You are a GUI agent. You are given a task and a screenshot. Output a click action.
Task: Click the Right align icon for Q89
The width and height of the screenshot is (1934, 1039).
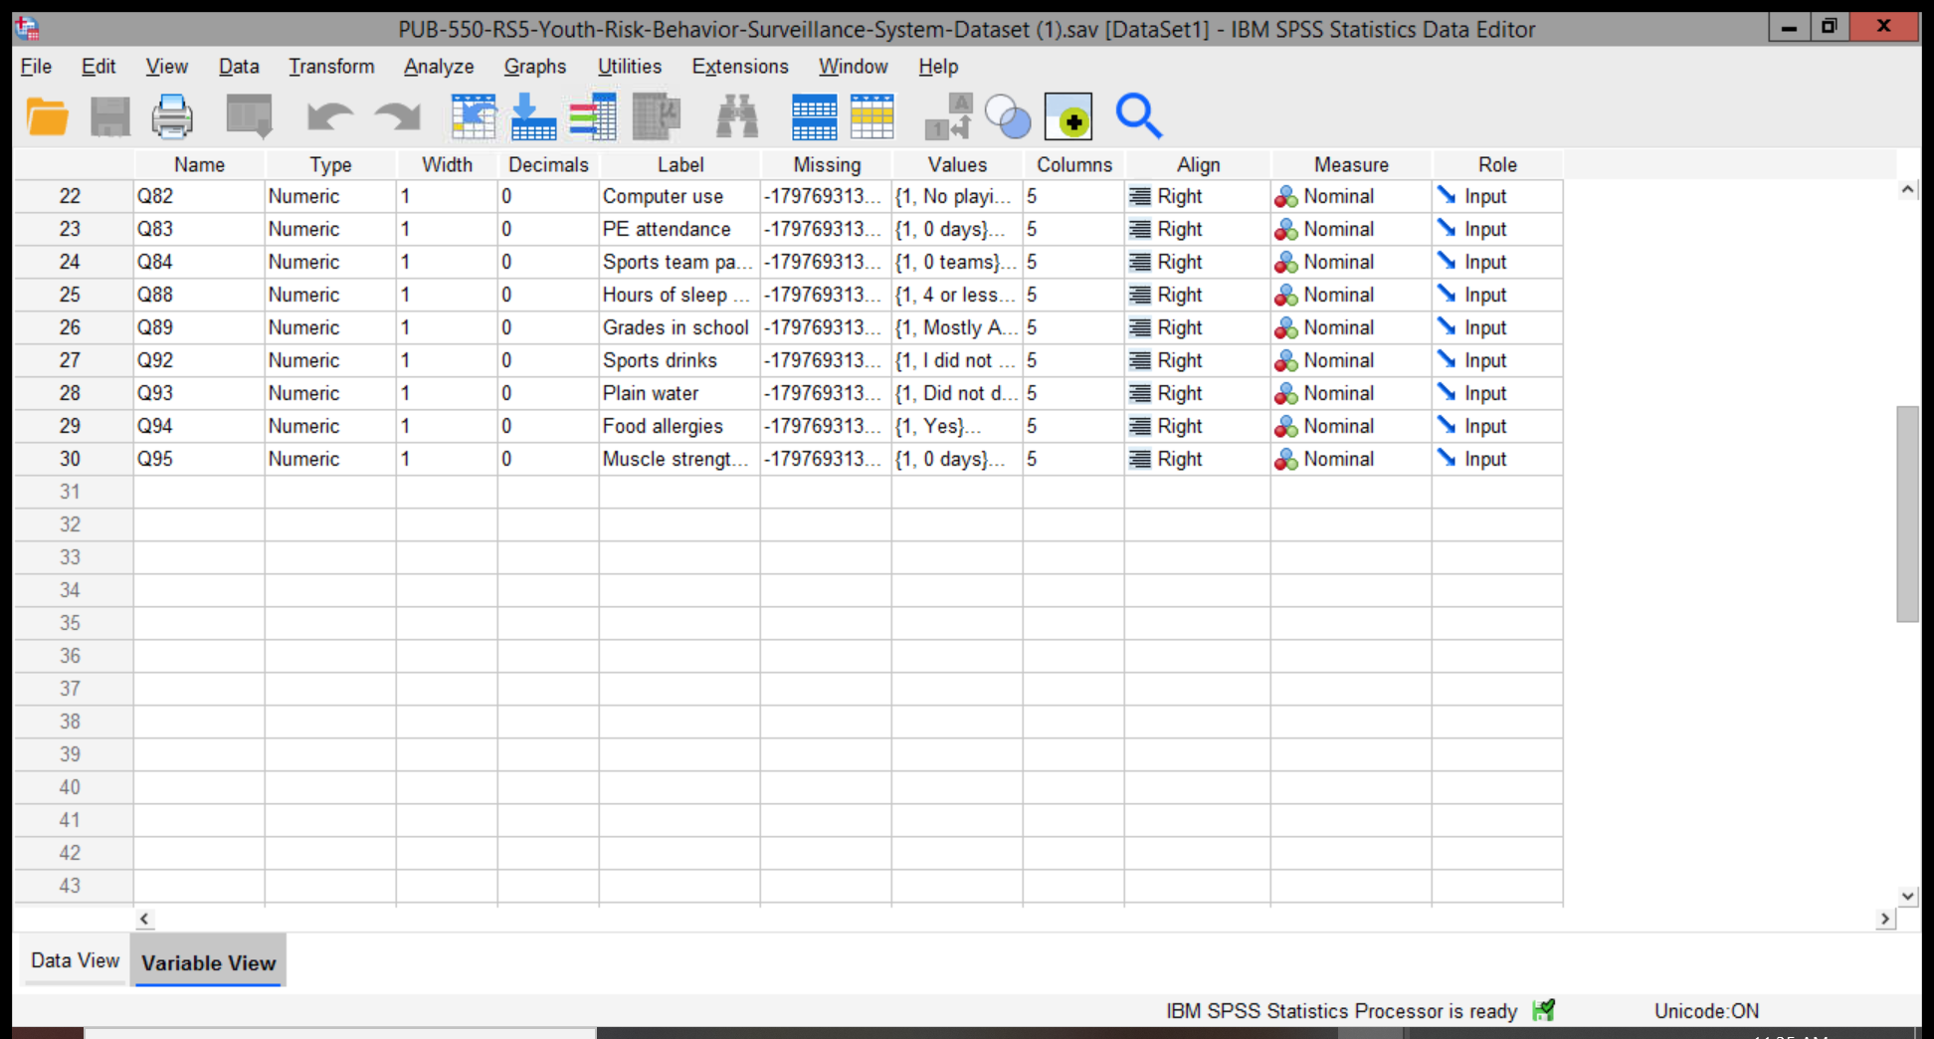[1140, 327]
